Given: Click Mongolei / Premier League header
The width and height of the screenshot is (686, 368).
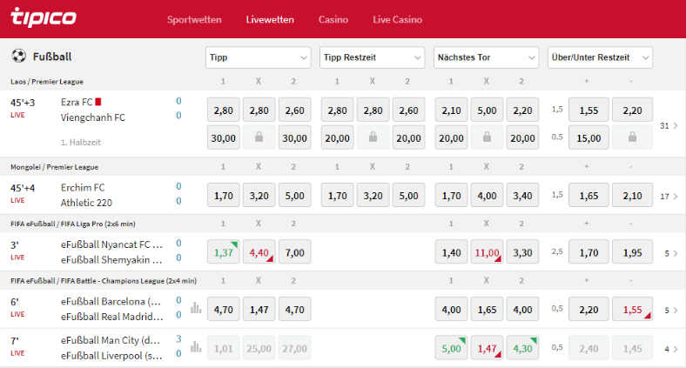Looking at the screenshot, I should tap(54, 167).
